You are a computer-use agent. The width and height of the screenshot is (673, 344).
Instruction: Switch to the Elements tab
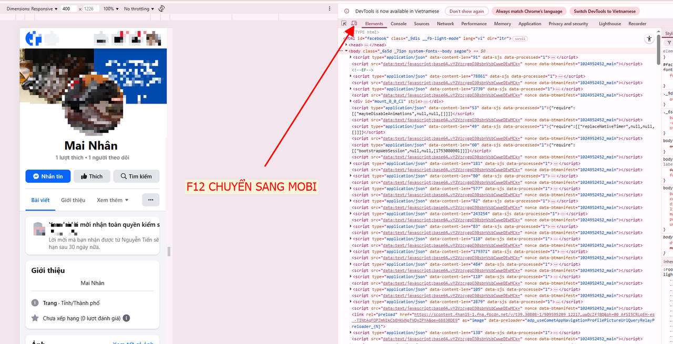tap(374, 24)
